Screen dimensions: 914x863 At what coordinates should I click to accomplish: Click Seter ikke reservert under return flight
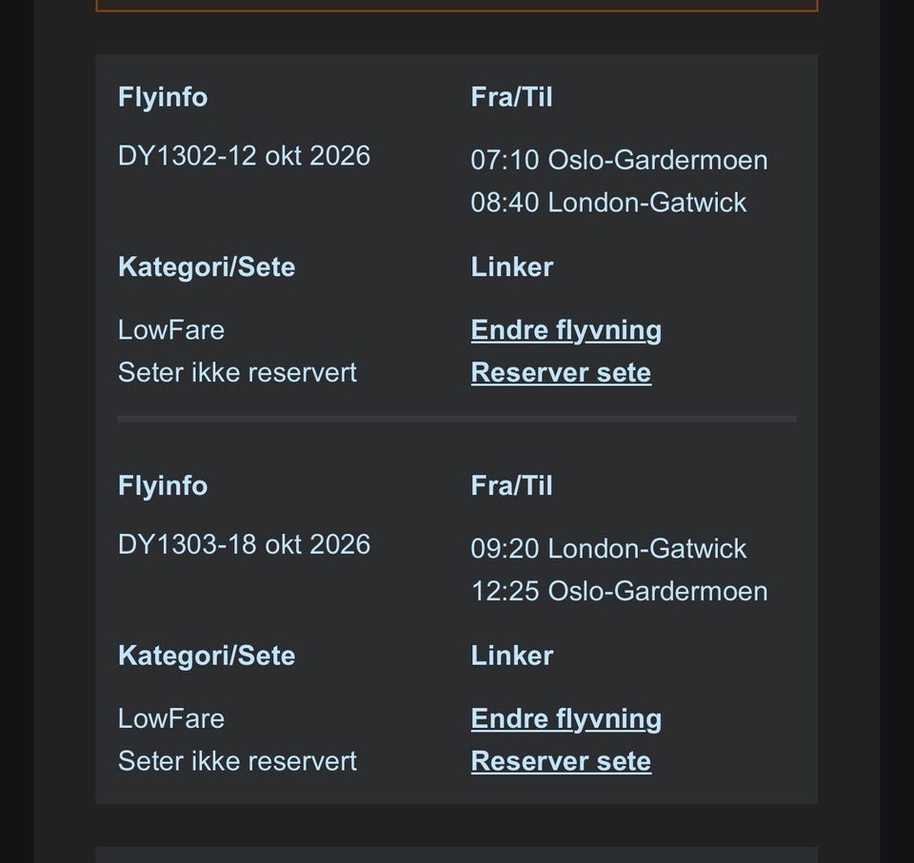tap(237, 761)
